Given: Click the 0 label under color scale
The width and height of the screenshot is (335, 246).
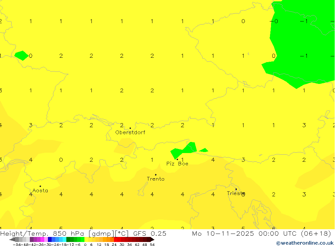Looking at the screenshot, I should (85, 245).
